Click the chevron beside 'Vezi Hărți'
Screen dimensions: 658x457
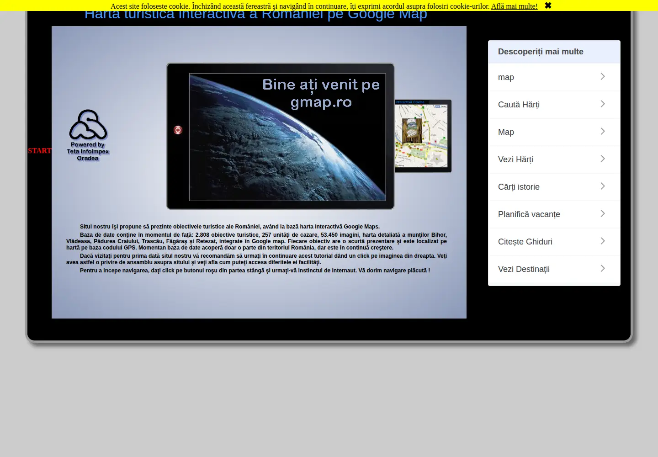coord(603,159)
